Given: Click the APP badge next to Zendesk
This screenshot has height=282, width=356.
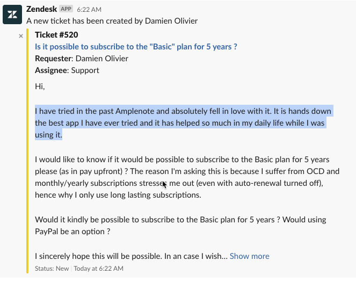Looking at the screenshot, I should click(66, 9).
